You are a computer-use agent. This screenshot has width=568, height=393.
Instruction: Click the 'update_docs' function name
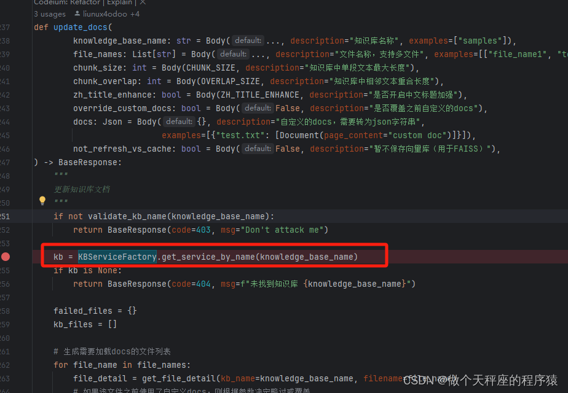click(81, 28)
